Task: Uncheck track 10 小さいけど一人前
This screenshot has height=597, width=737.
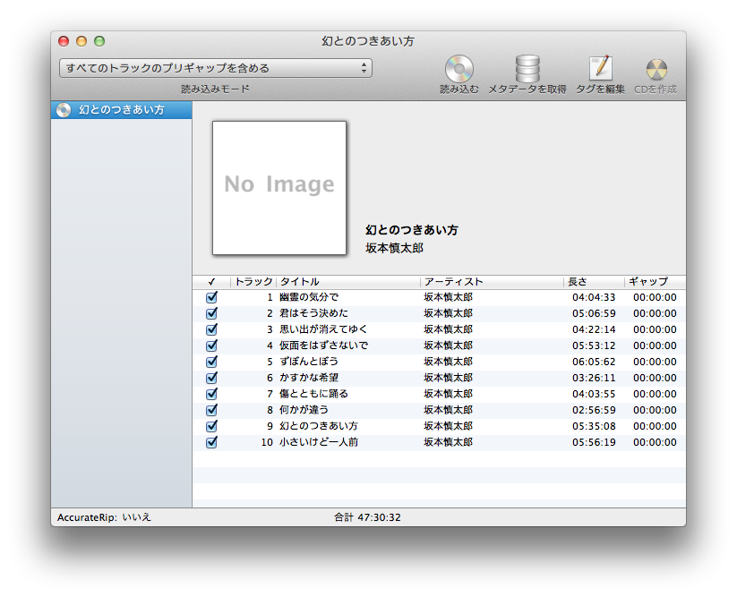Action: pos(211,442)
